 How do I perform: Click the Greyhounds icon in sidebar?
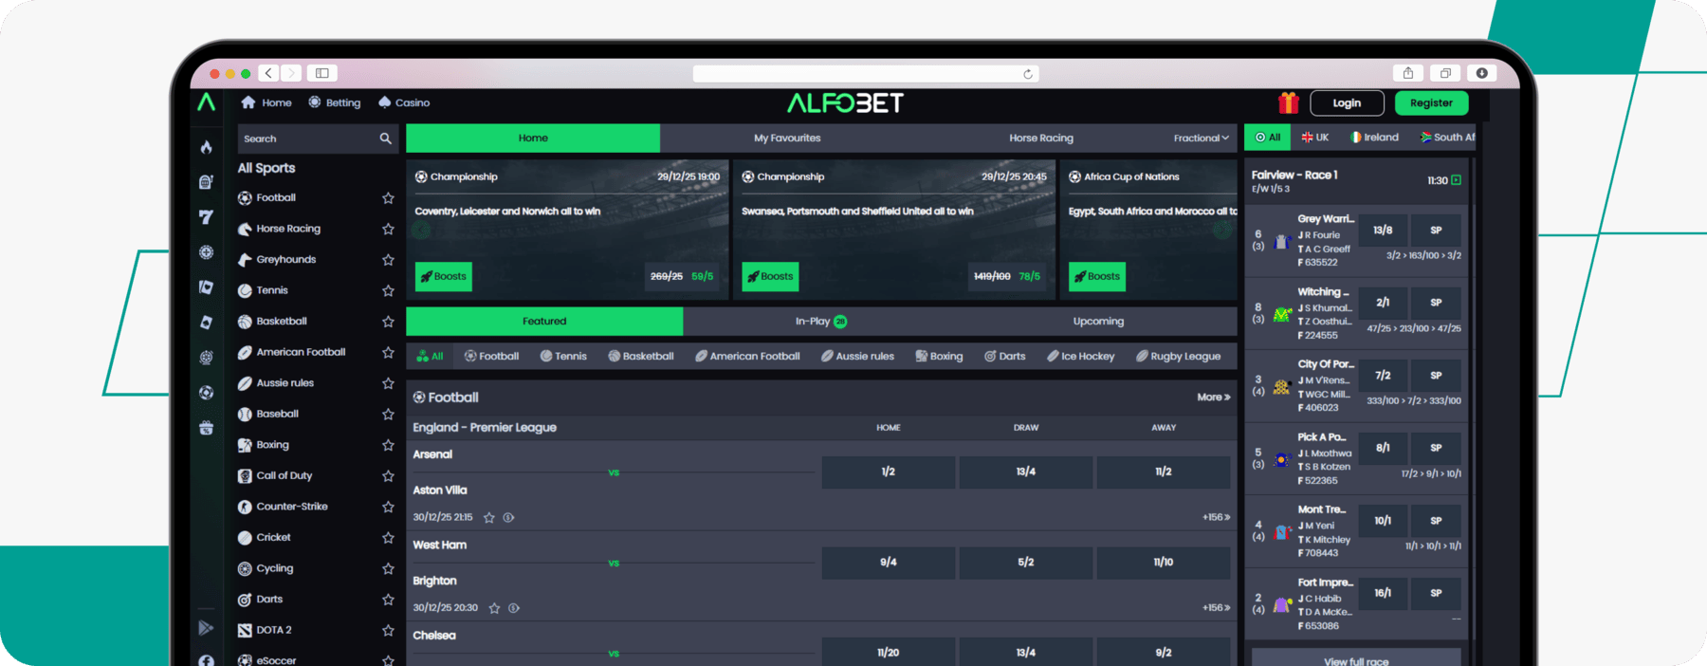point(245,260)
